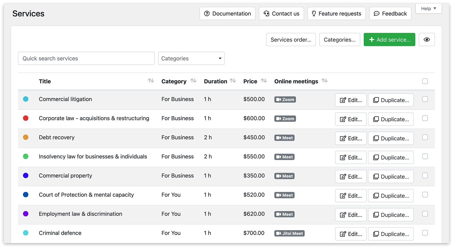Select the 'Debt recovery' title text
Screen dimensions: 453x247
pyautogui.click(x=57, y=138)
